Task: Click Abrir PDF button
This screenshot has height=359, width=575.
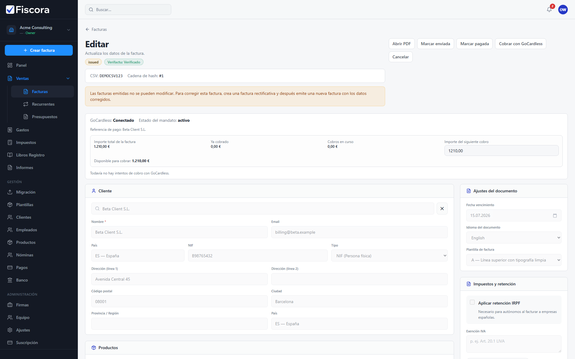Action: [x=402, y=44]
